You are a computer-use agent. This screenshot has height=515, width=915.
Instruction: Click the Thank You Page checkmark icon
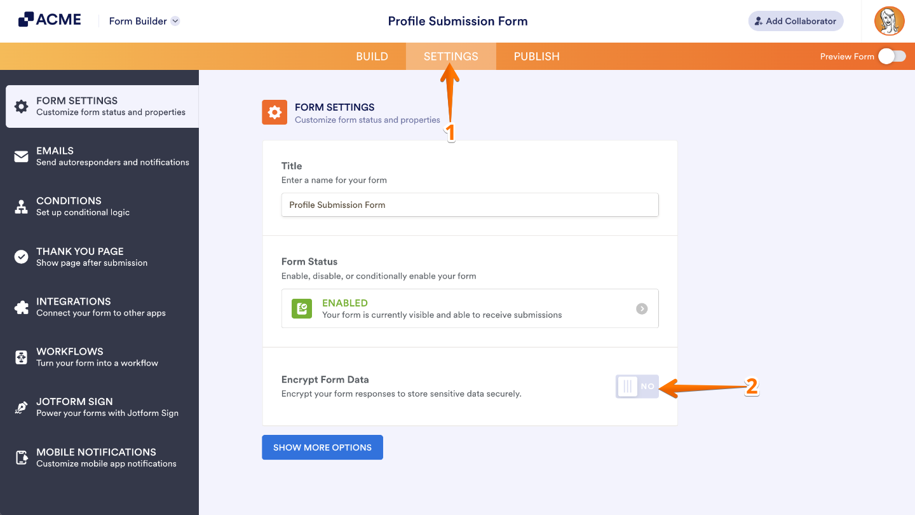tap(22, 256)
